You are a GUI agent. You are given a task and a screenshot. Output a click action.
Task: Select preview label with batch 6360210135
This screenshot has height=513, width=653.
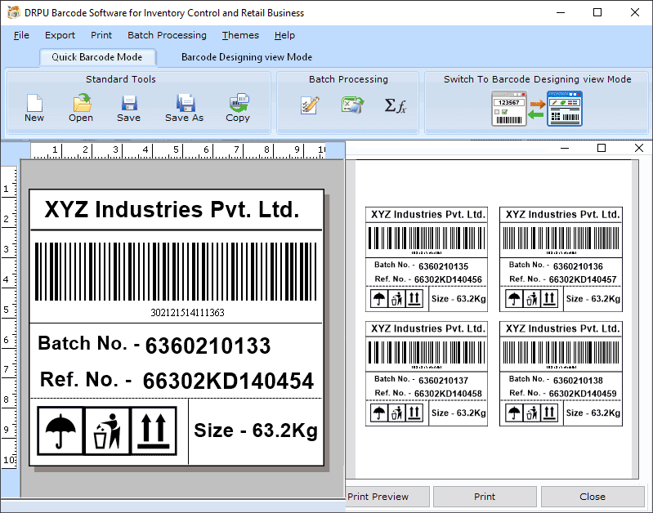427,260
